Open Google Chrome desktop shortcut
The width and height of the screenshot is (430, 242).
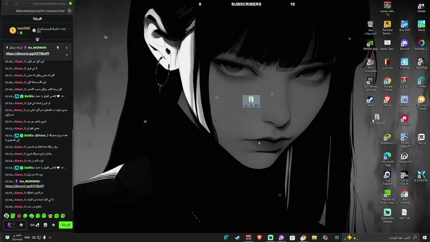click(387, 84)
